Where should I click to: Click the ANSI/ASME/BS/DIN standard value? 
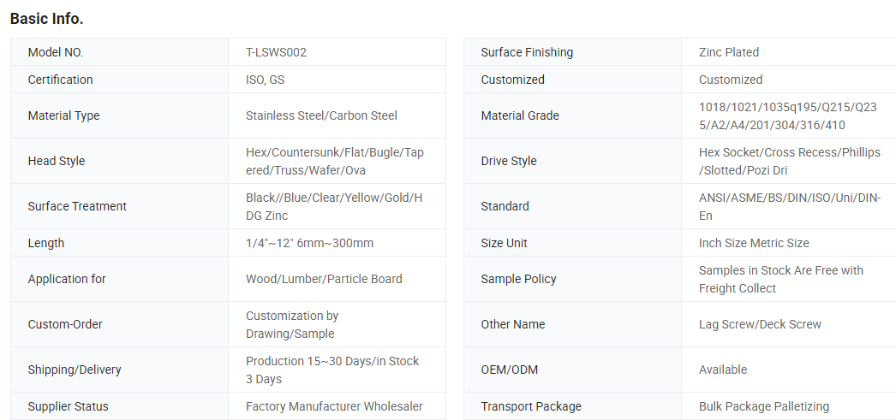[x=788, y=206]
